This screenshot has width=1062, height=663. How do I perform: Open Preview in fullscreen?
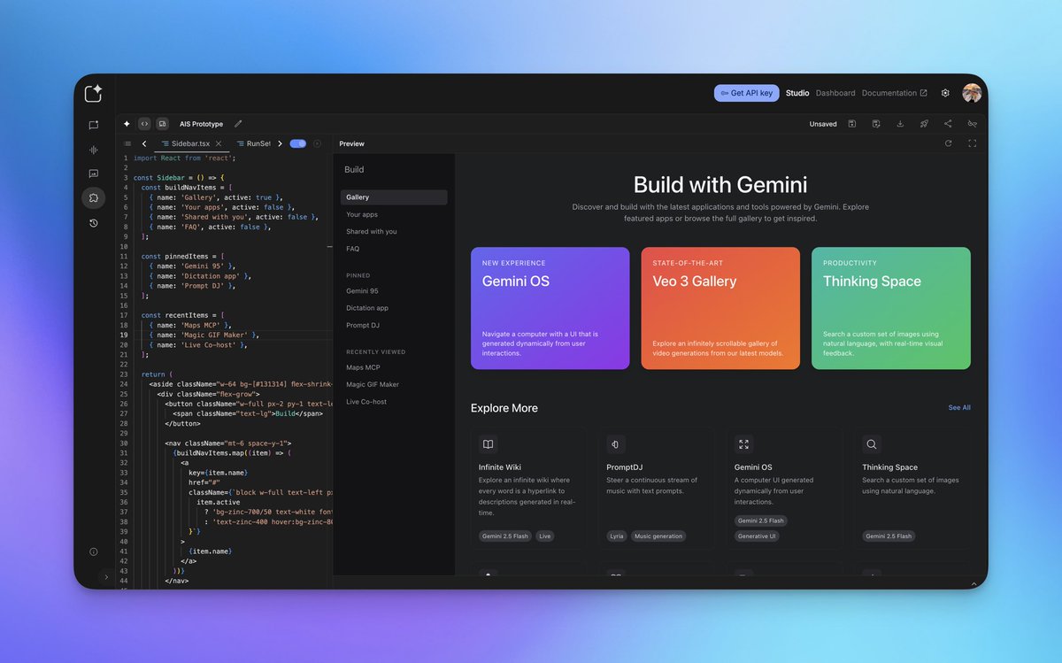pyautogui.click(x=972, y=143)
